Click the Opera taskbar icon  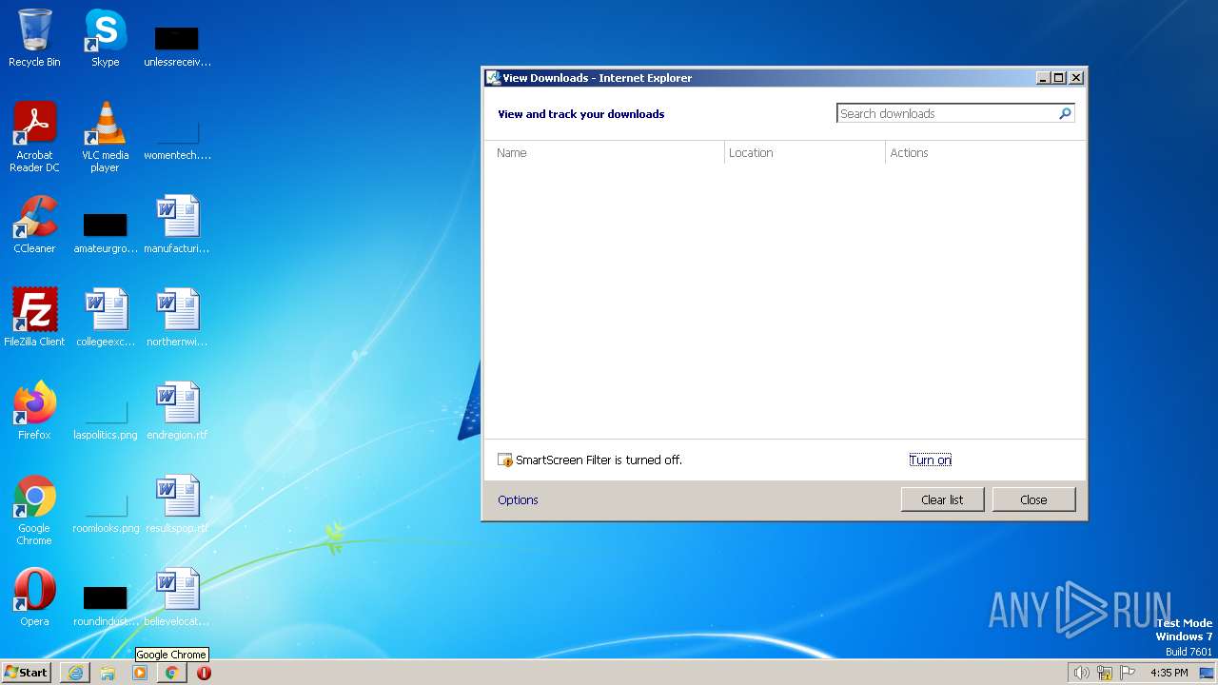(x=204, y=673)
